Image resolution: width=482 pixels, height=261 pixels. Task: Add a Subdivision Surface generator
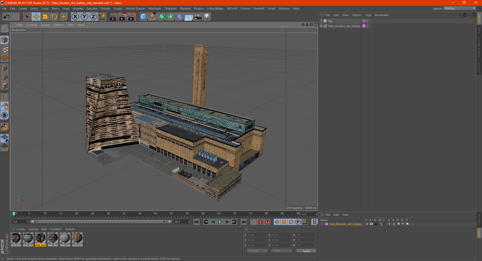(162, 17)
